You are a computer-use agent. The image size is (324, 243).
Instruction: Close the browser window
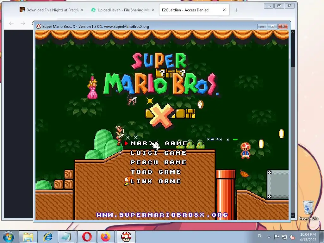[x=290, y=6]
